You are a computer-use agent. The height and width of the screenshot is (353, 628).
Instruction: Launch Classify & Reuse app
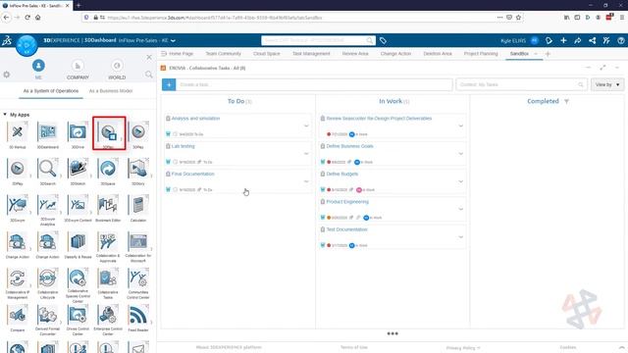(x=78, y=242)
